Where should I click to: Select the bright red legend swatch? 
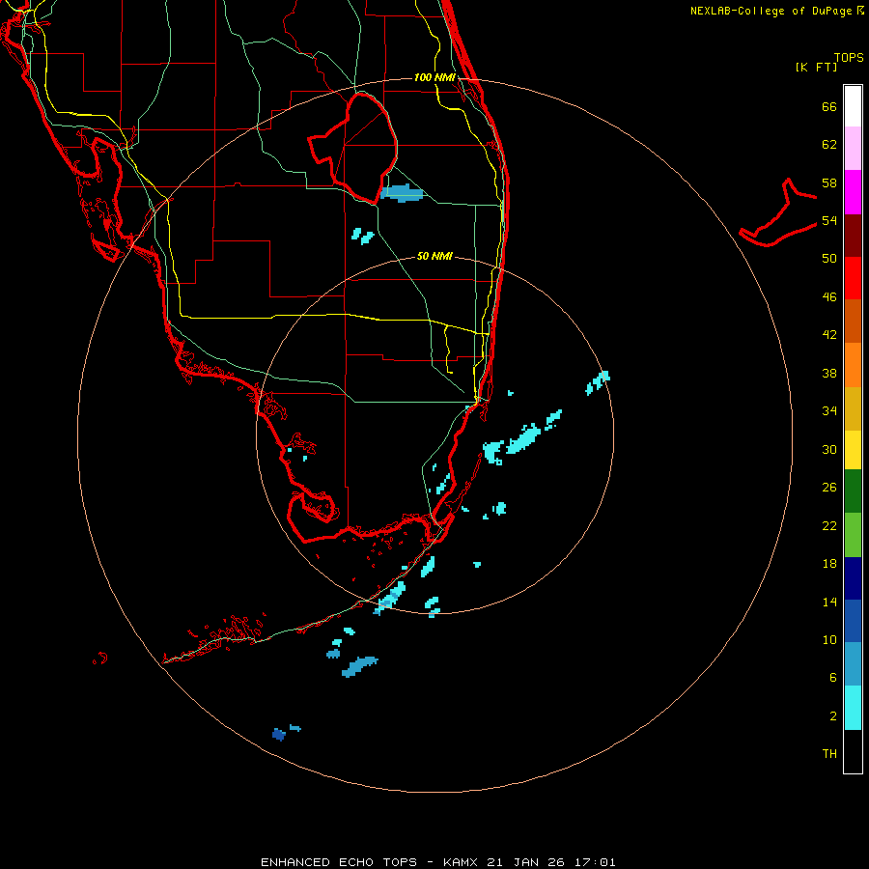pyautogui.click(x=853, y=278)
